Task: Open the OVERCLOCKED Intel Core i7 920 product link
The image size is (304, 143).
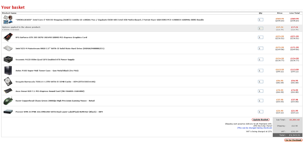Action: (109, 20)
